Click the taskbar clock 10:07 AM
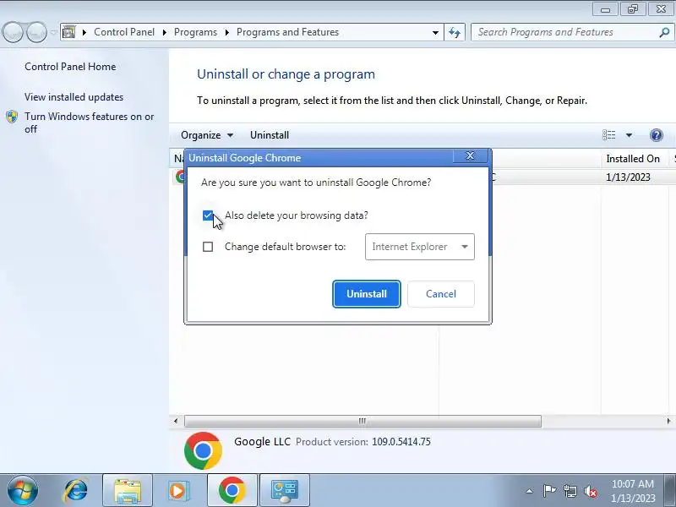The height and width of the screenshot is (507, 676). tap(633, 483)
